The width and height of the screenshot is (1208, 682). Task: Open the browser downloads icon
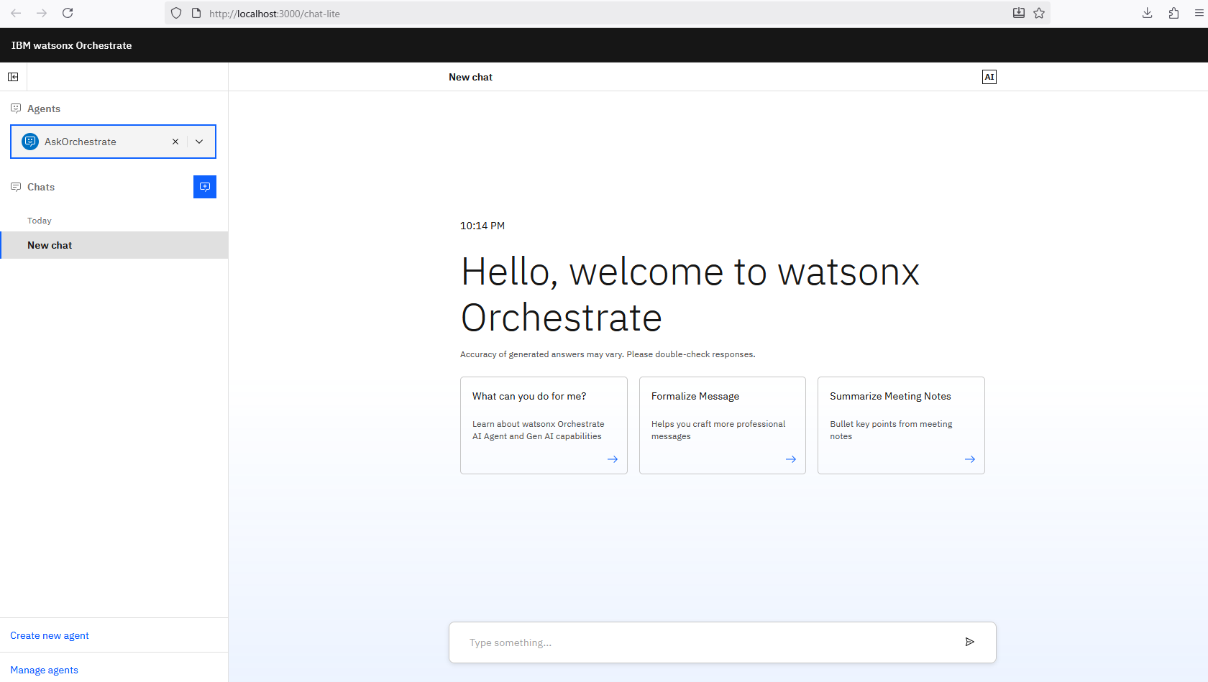(x=1148, y=13)
